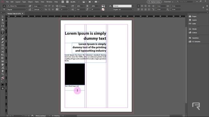This screenshot has height=117, width=209.
Task: Select the Gradient Swatch tool
Action: (3, 58)
